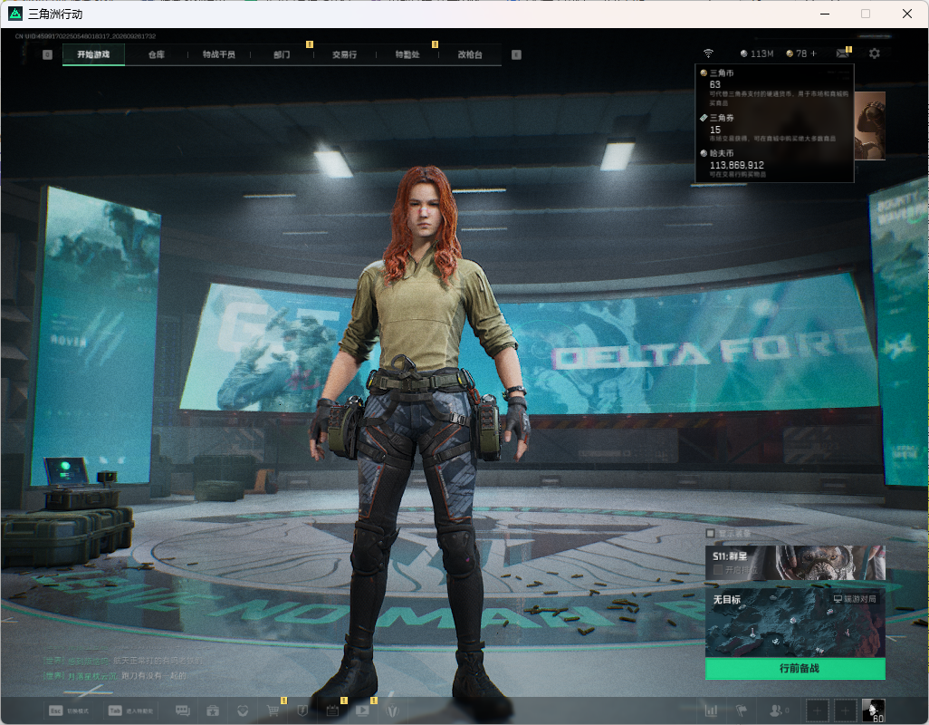Open the 特战干员 tab
929x725 pixels.
tap(218, 54)
